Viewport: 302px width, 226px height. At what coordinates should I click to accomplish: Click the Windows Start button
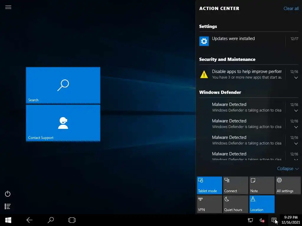point(8,220)
